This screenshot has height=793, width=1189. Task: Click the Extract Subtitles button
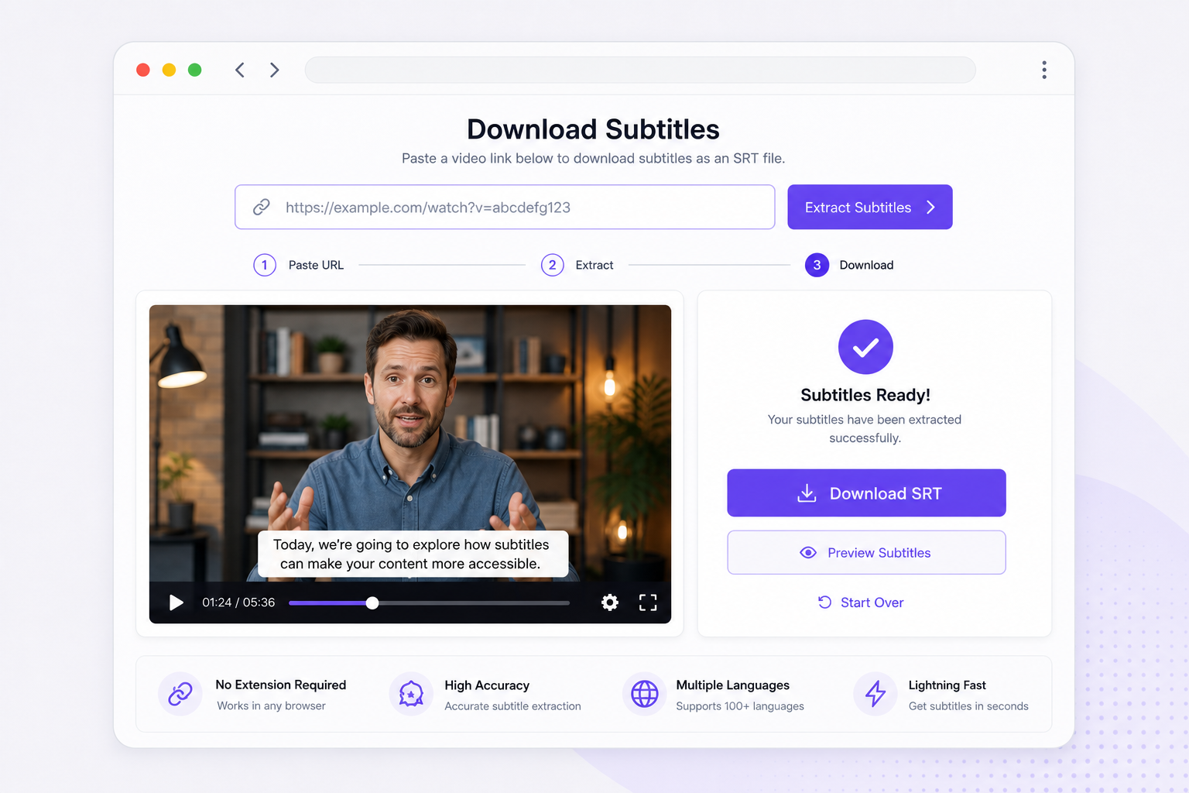click(x=870, y=207)
